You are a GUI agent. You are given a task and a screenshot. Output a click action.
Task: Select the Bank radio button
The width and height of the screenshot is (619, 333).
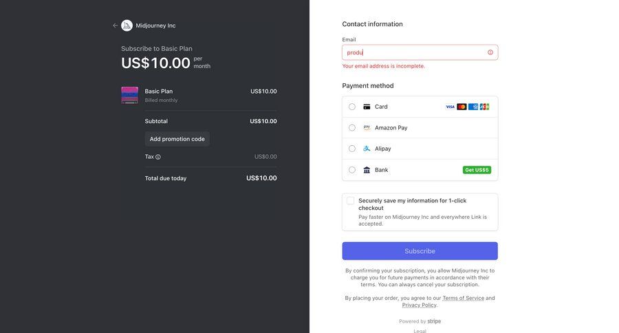tap(352, 170)
